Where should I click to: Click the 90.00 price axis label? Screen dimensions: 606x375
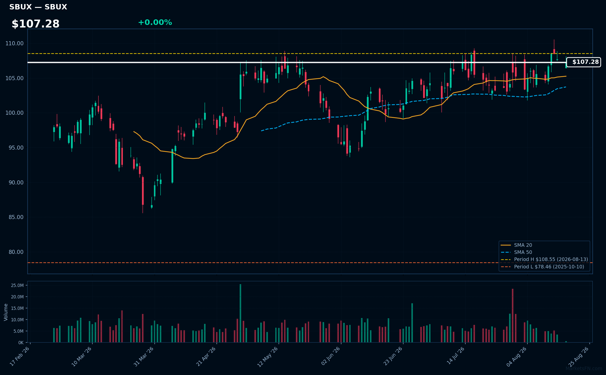[16, 183]
